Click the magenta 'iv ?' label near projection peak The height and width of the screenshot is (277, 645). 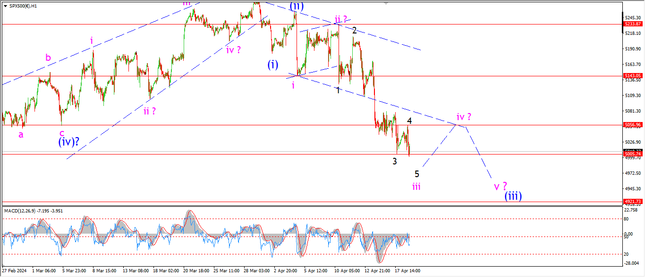(464, 116)
